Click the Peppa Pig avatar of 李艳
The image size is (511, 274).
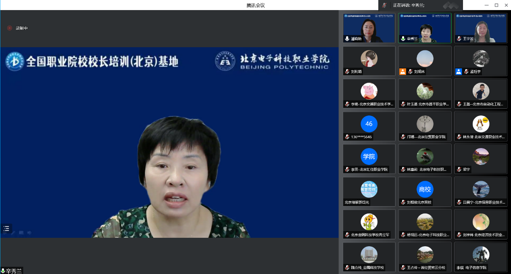tap(369, 91)
